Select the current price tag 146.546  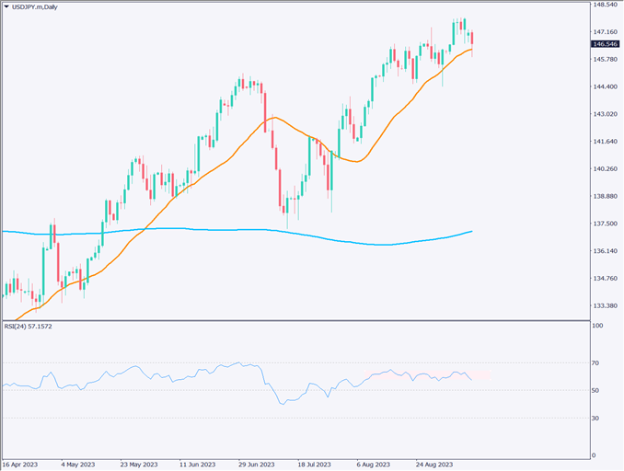click(x=606, y=43)
